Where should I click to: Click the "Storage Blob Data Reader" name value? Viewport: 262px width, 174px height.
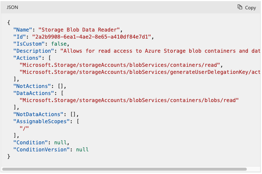(x=79, y=30)
